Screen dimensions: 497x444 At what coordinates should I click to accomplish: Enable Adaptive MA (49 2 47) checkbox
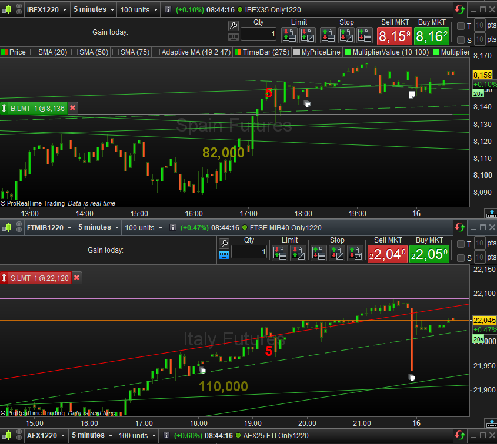tap(156, 52)
